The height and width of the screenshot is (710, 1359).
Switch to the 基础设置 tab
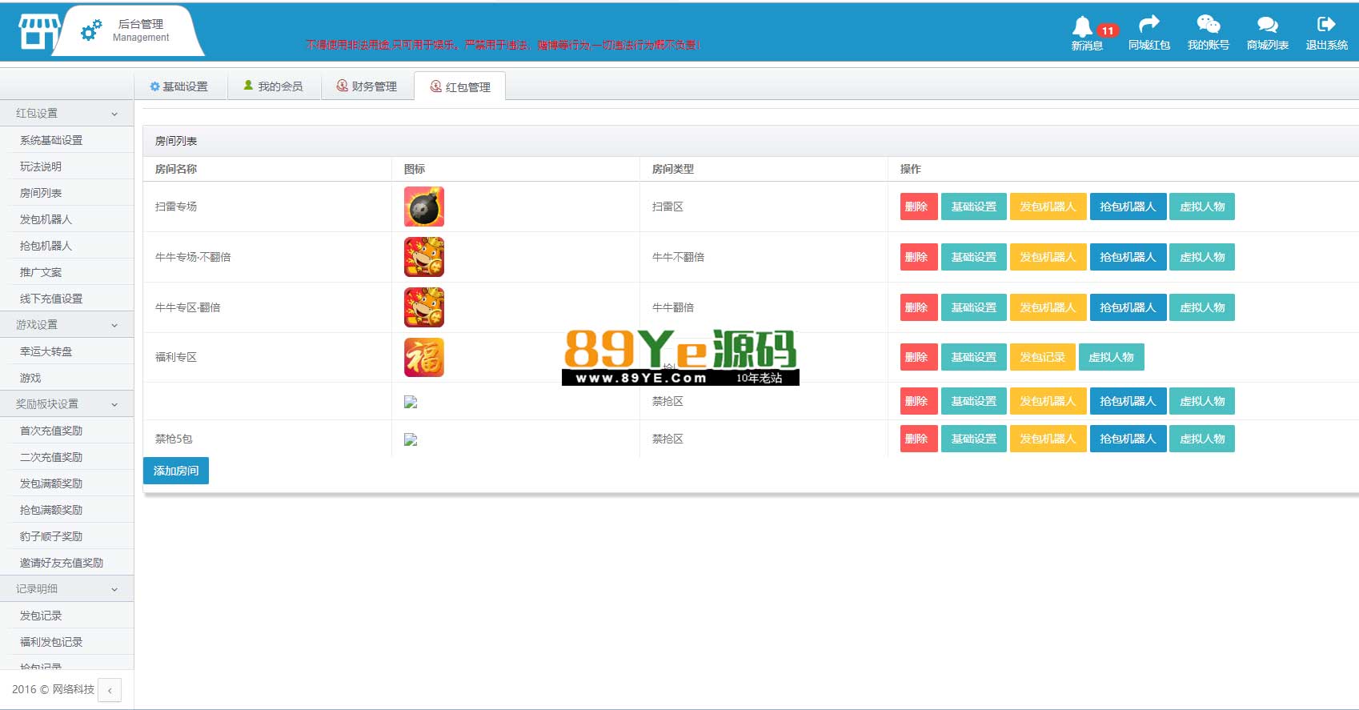179,86
